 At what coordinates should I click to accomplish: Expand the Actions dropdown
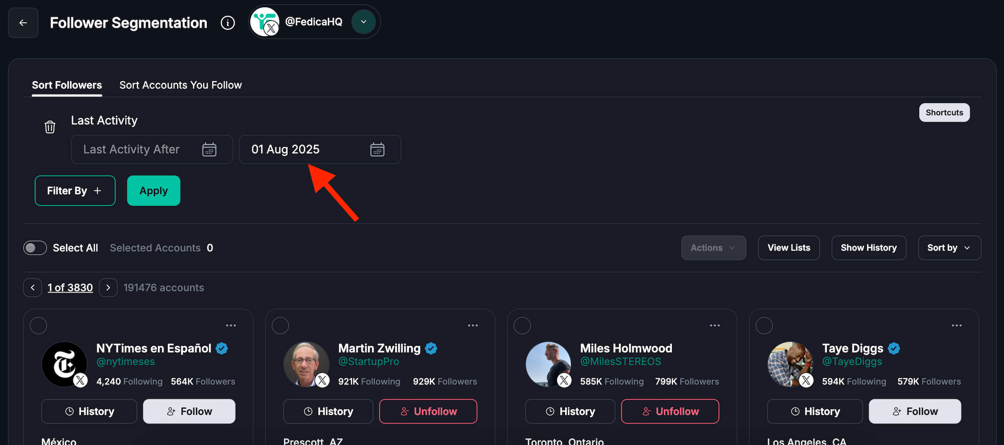click(713, 248)
